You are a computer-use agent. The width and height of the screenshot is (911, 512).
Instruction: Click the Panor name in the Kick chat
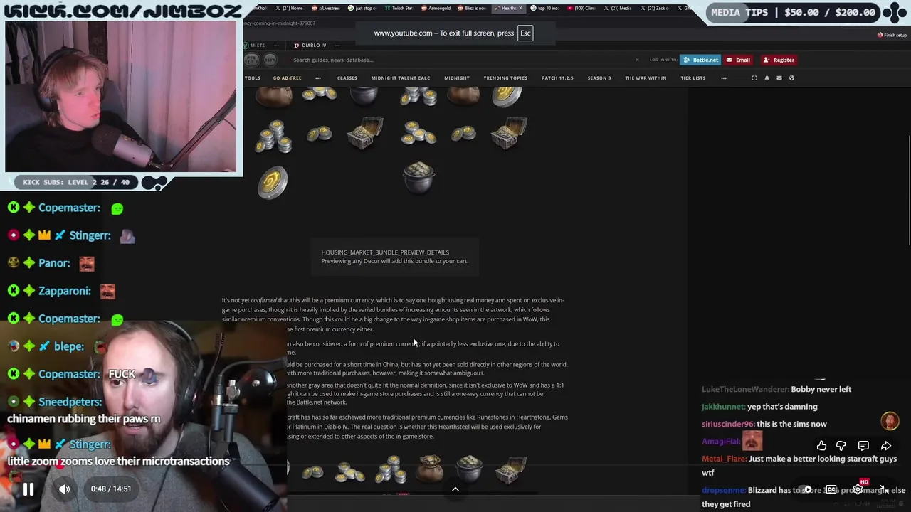[54, 263]
